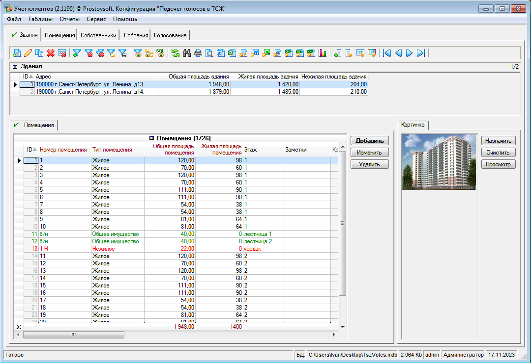531x363 pixels.
Task: Click the Назначить picture button
Action: point(498,141)
